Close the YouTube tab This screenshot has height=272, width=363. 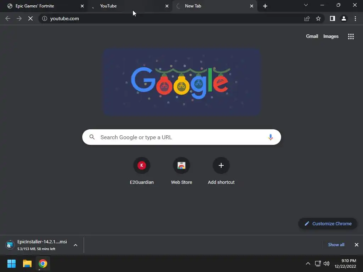pyautogui.click(x=167, y=6)
